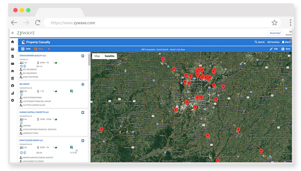This screenshot has height=171, width=301.
Task: Click the Property Casualty title
Action: [38, 42]
